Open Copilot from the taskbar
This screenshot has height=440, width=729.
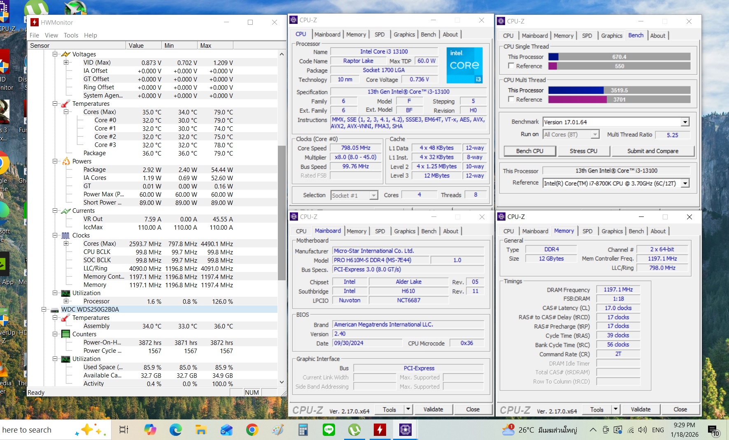[150, 430]
